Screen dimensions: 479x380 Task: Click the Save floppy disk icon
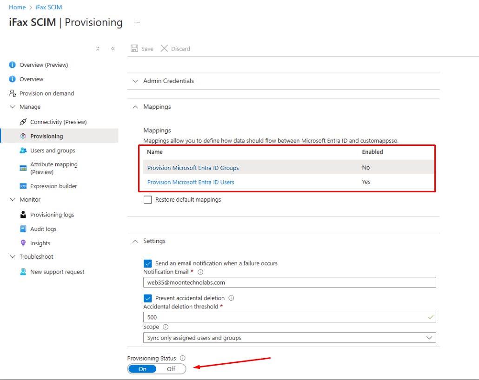click(x=134, y=48)
